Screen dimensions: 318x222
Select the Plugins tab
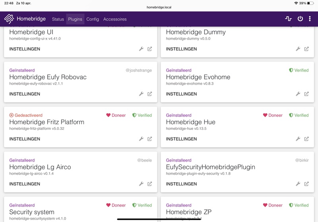[75, 19]
